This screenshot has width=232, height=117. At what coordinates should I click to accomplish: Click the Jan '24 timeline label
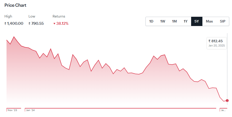[x=30, y=110]
